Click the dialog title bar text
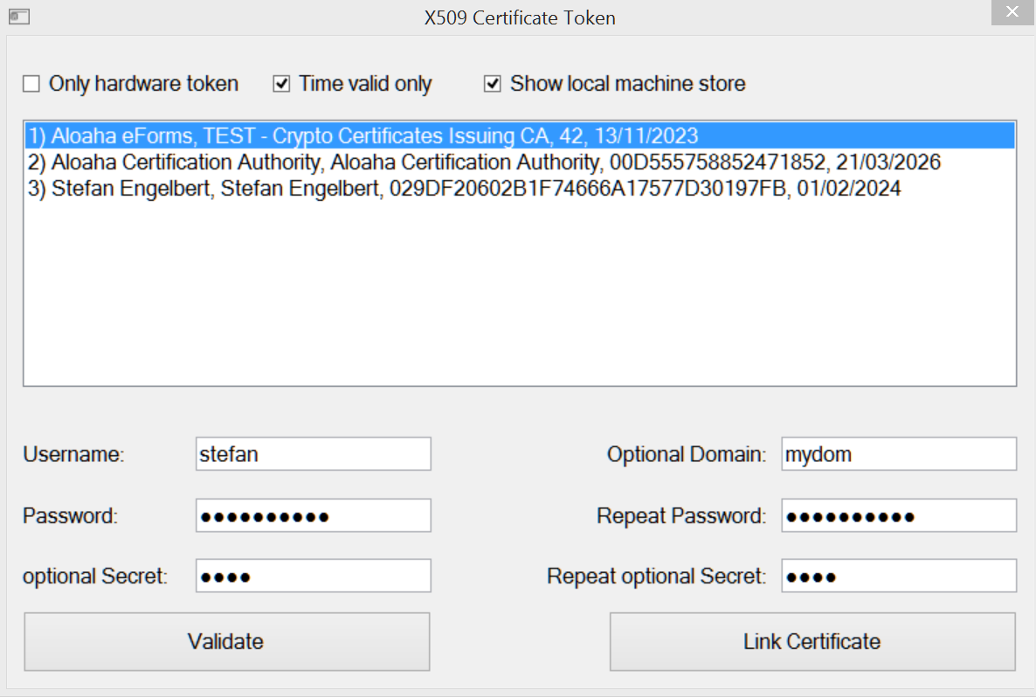The height and width of the screenshot is (697, 1036). click(x=519, y=17)
